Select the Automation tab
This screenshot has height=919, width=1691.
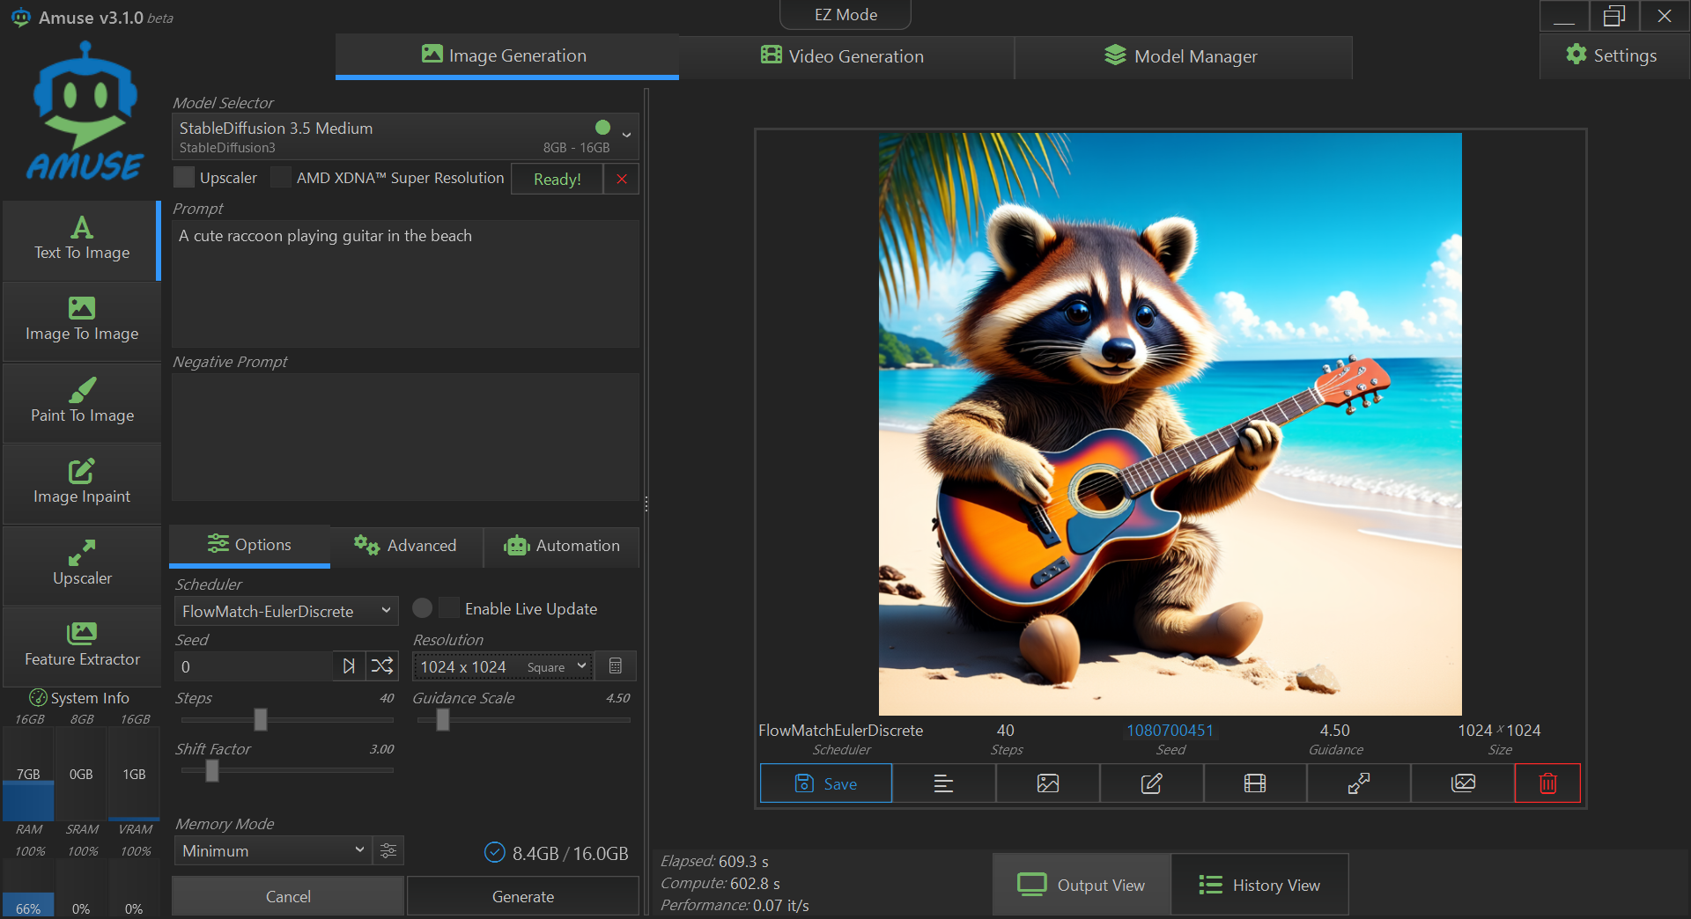[562, 545]
